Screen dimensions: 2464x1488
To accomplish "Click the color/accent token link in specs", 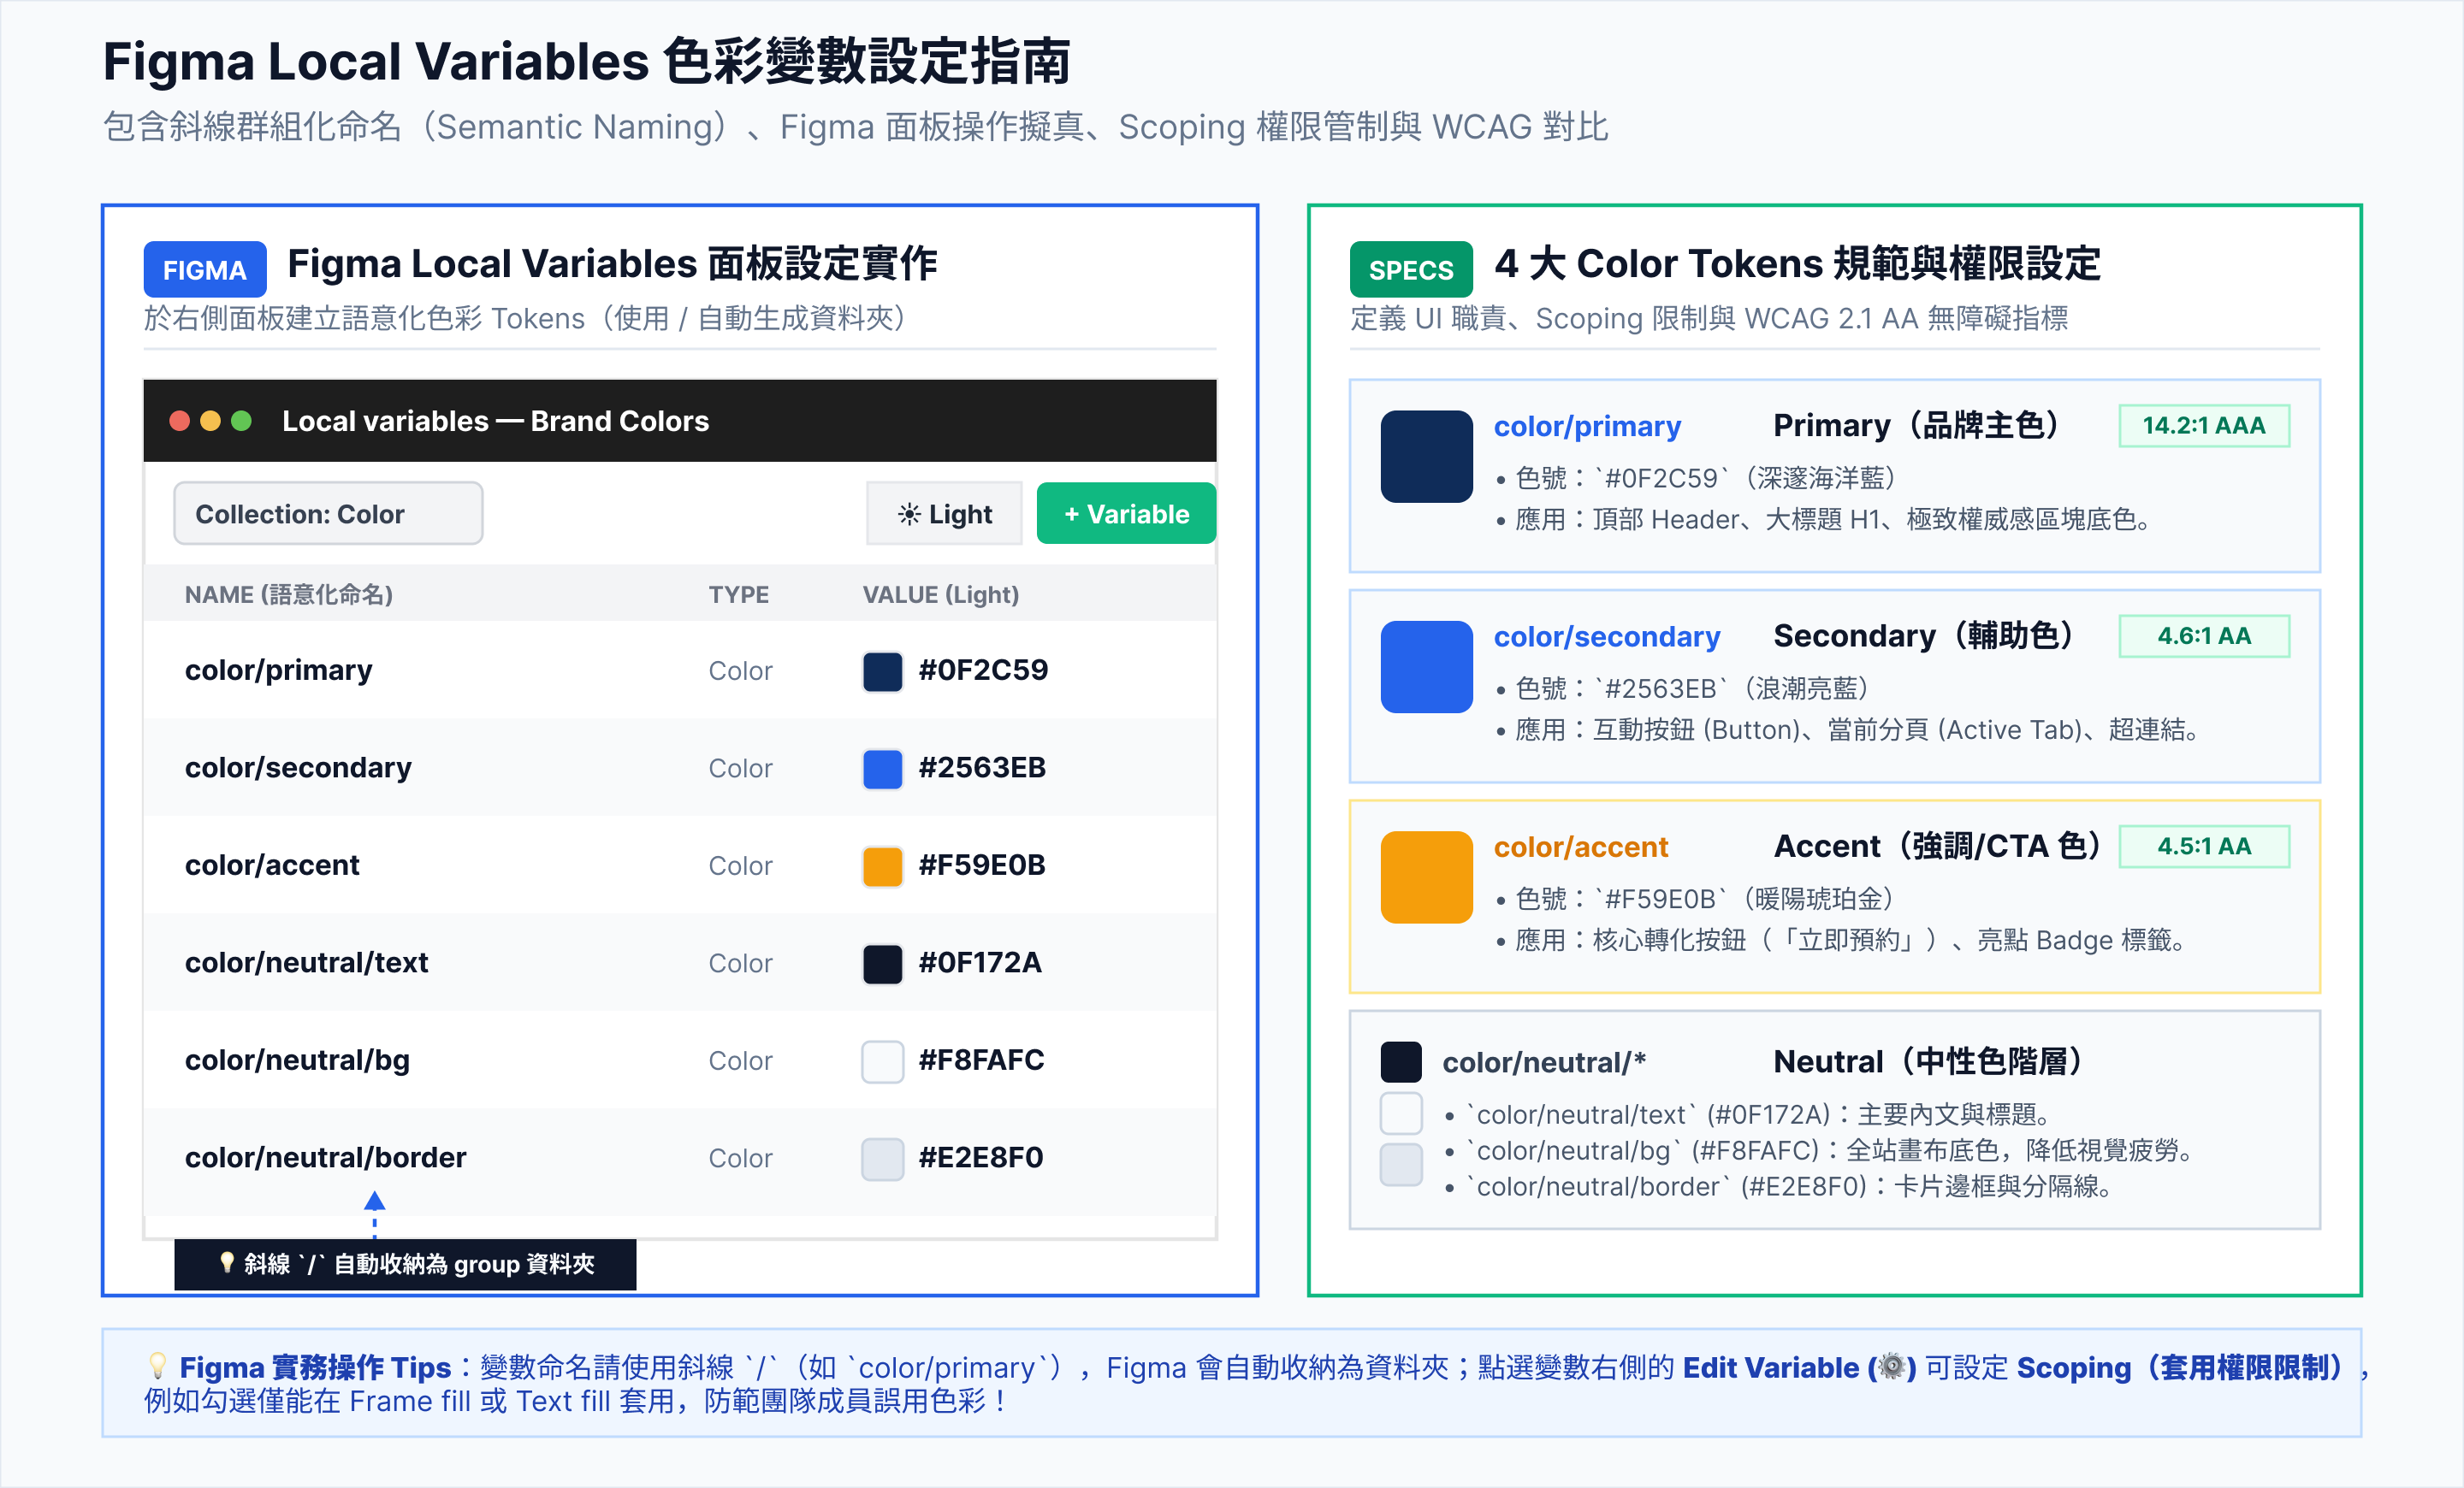I will [x=1581, y=847].
